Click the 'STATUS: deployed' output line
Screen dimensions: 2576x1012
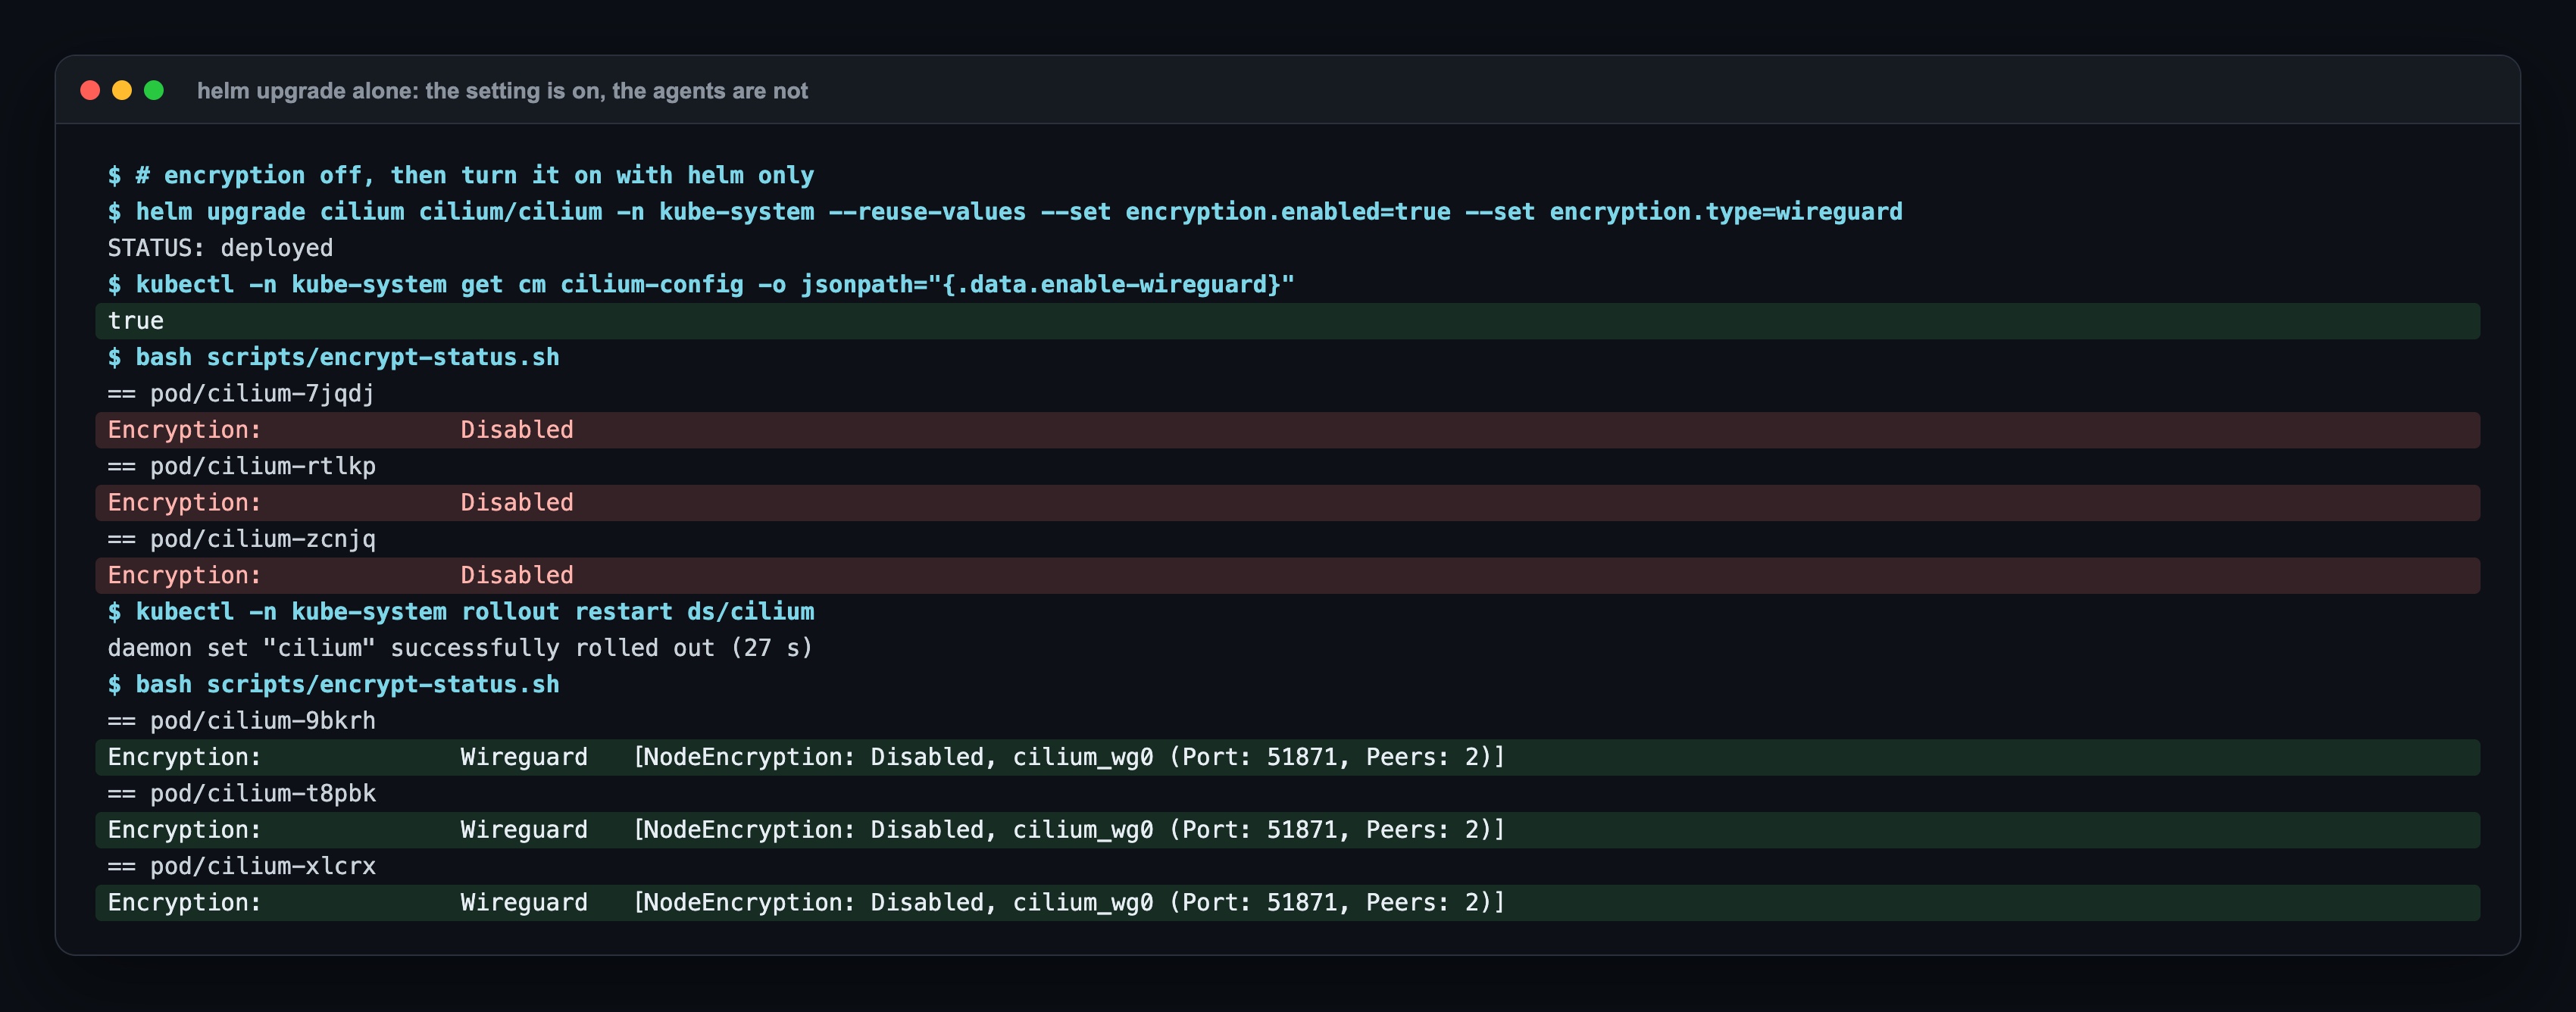[220, 248]
